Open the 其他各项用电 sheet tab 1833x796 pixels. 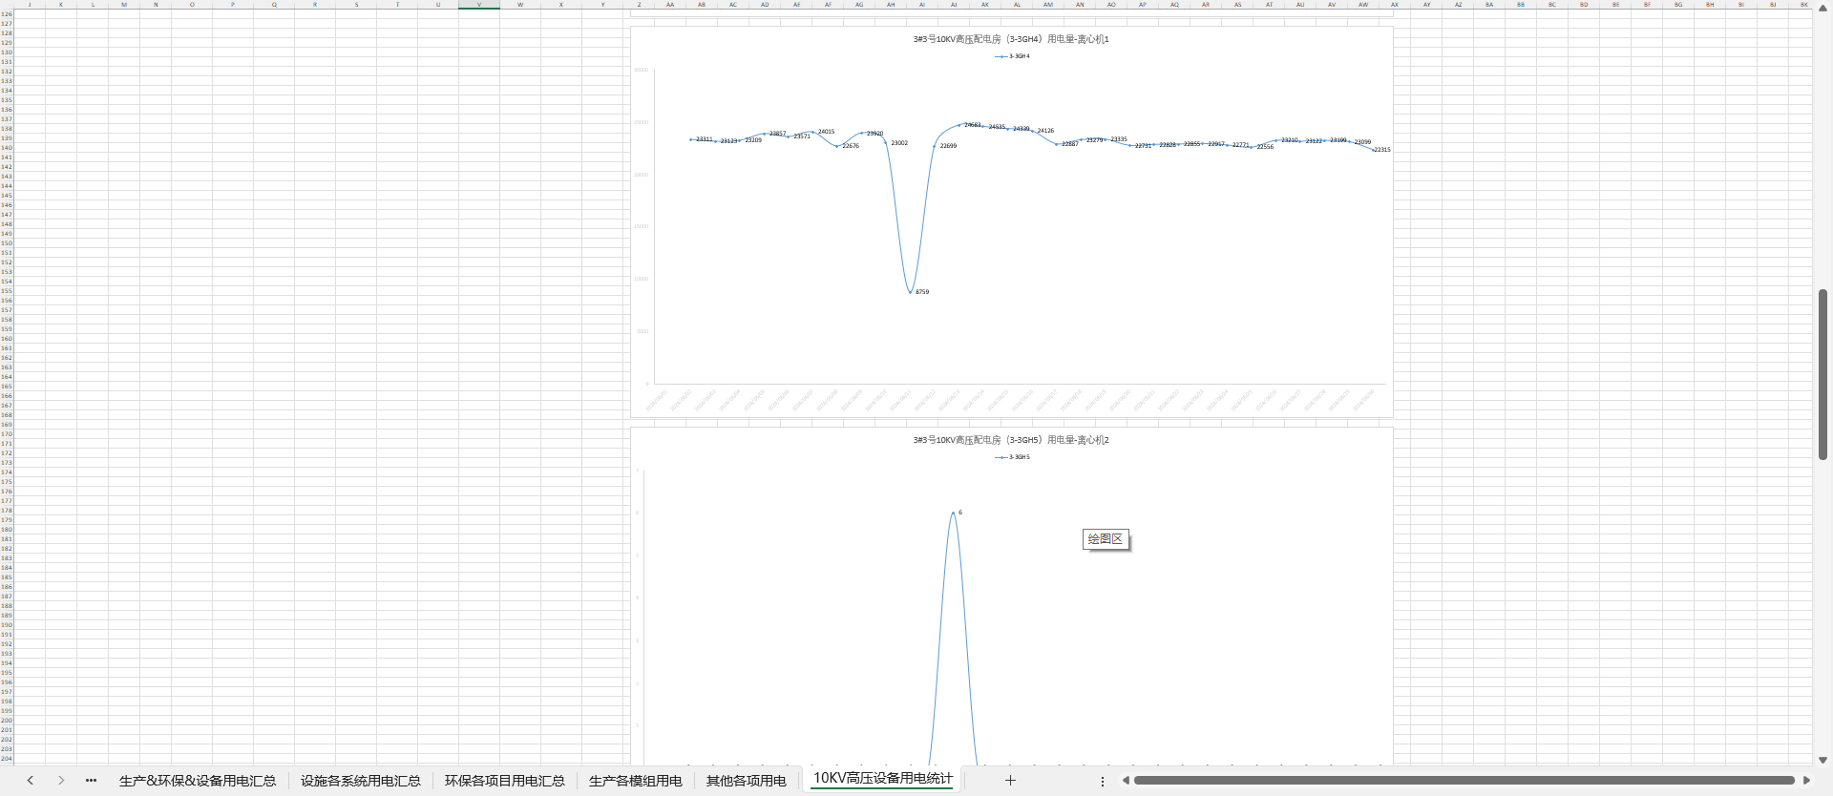point(747,781)
